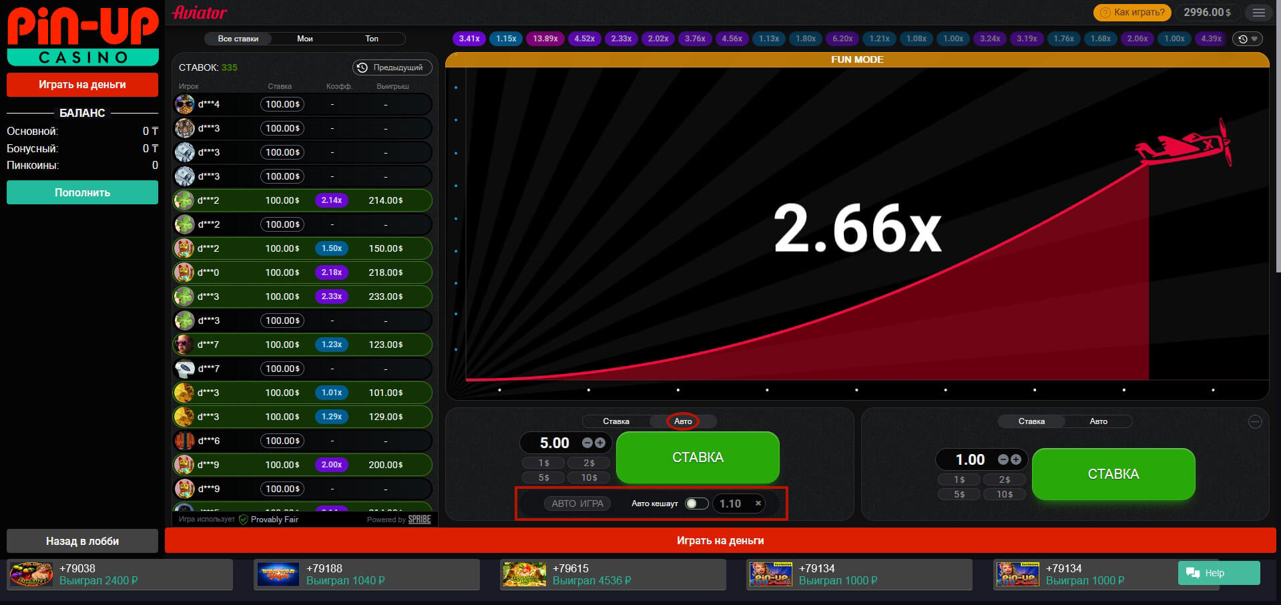Click the 3.41x history multiplier
Screen dimensions: 1281x605
coord(469,39)
